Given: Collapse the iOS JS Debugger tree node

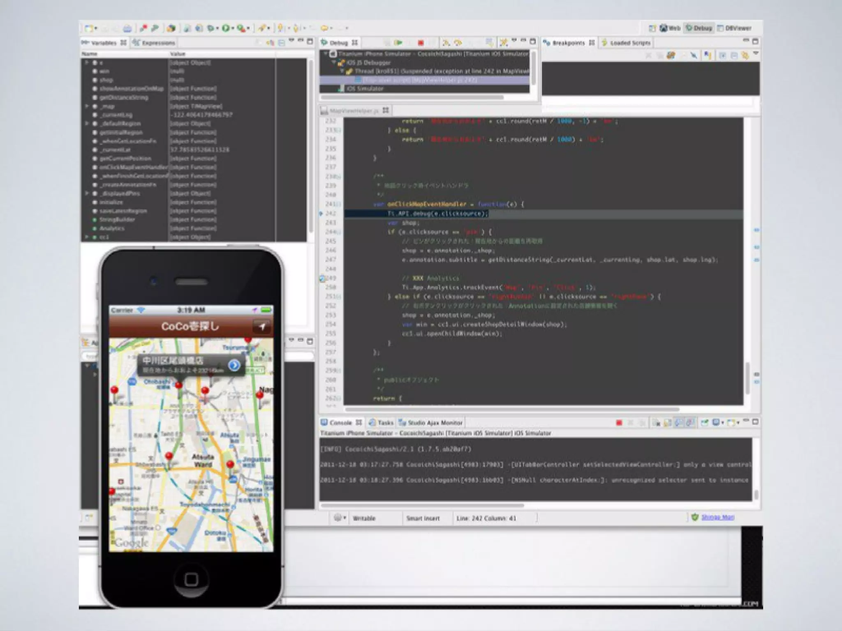Looking at the screenshot, I should (x=334, y=63).
